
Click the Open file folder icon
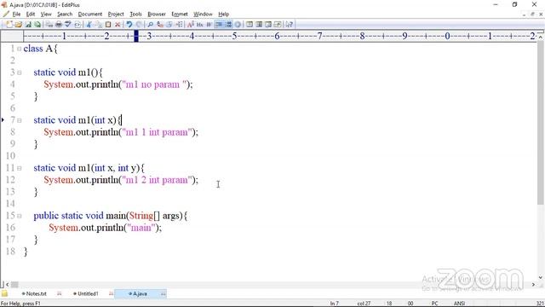click(x=19, y=25)
